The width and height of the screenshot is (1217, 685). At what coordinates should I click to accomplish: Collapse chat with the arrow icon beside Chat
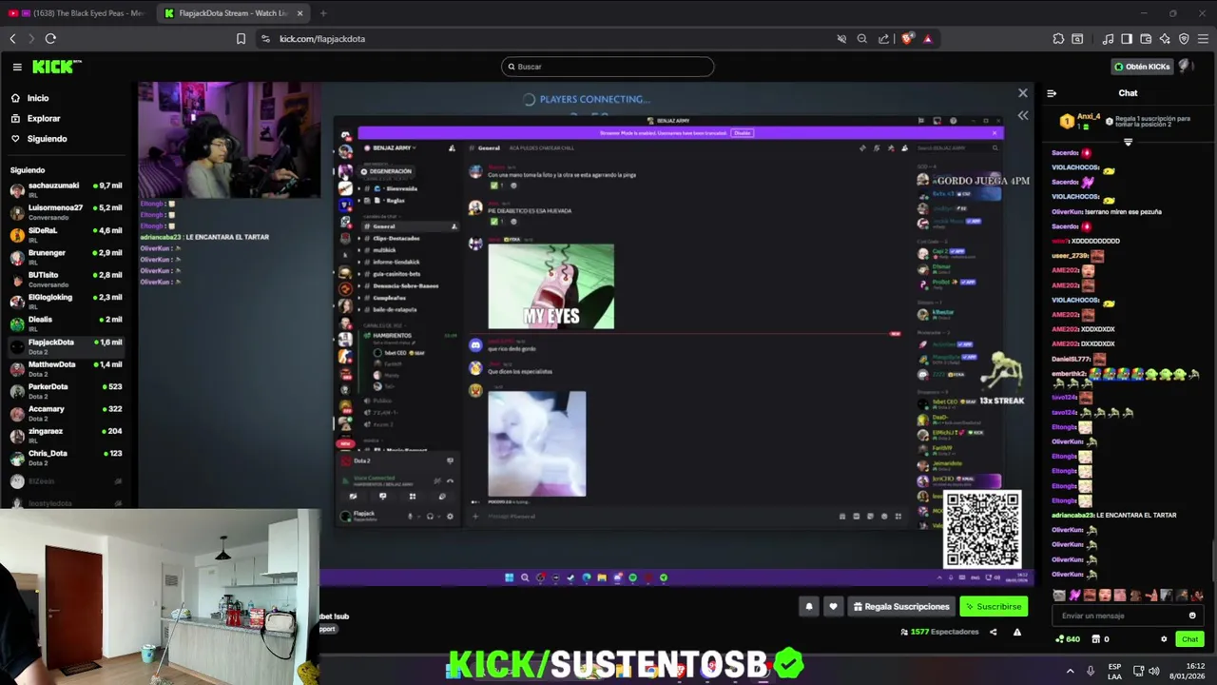click(1052, 93)
